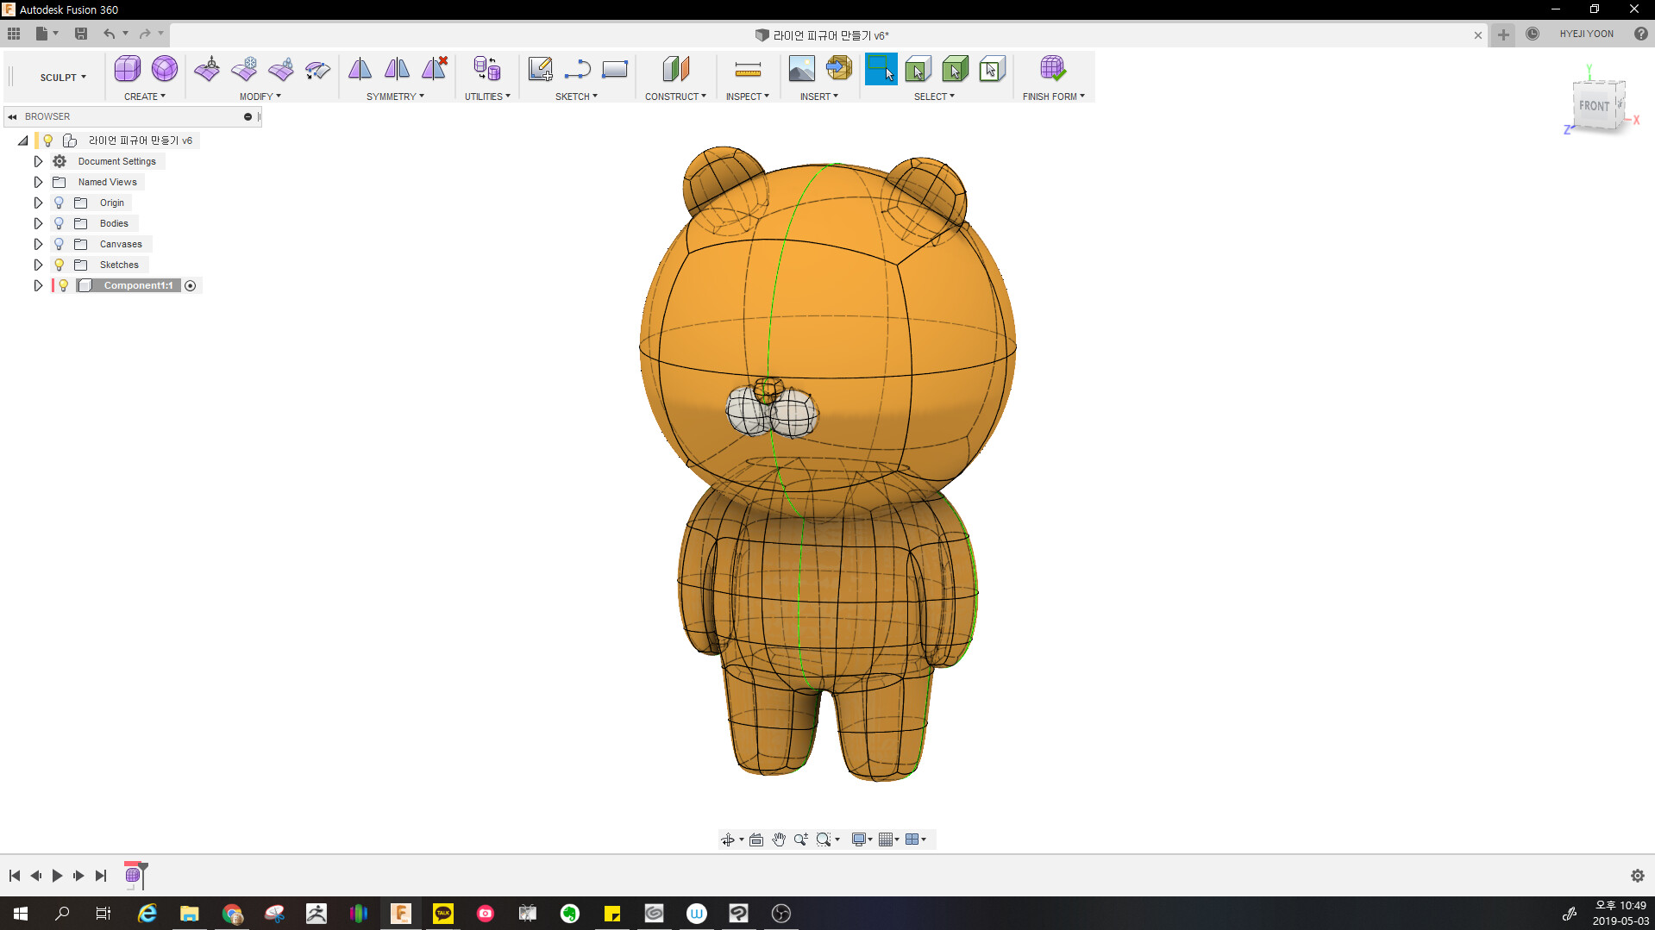Expand the Document Settings node

coord(38,161)
